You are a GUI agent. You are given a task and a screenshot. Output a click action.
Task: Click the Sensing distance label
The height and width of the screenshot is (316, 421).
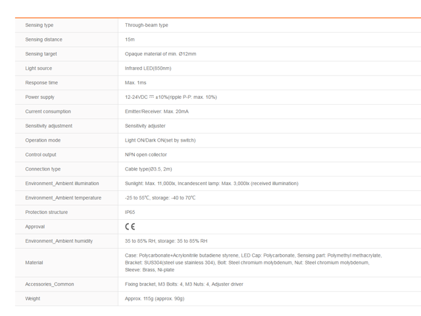coord(43,39)
